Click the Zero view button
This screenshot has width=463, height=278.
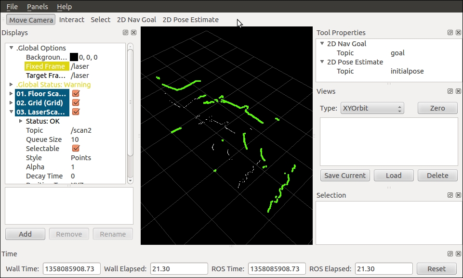pyautogui.click(x=437, y=108)
